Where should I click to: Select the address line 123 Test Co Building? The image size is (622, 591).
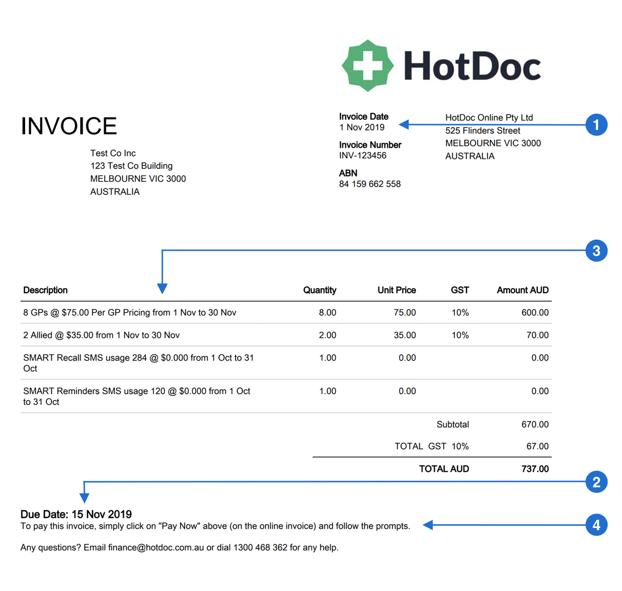coord(132,166)
